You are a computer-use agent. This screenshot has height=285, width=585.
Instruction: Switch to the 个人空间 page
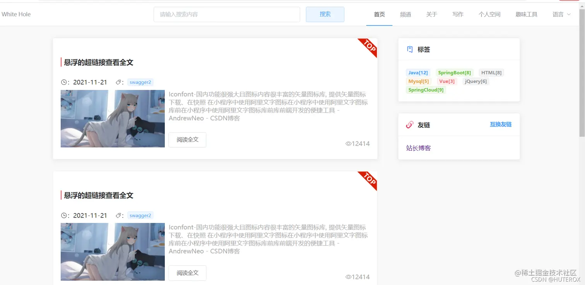(x=489, y=14)
